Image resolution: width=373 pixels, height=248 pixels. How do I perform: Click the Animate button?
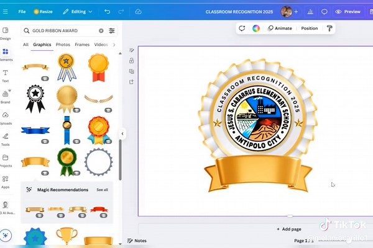coord(280,29)
